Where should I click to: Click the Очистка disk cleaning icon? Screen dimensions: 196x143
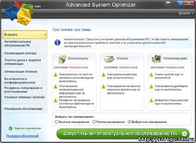point(109,59)
